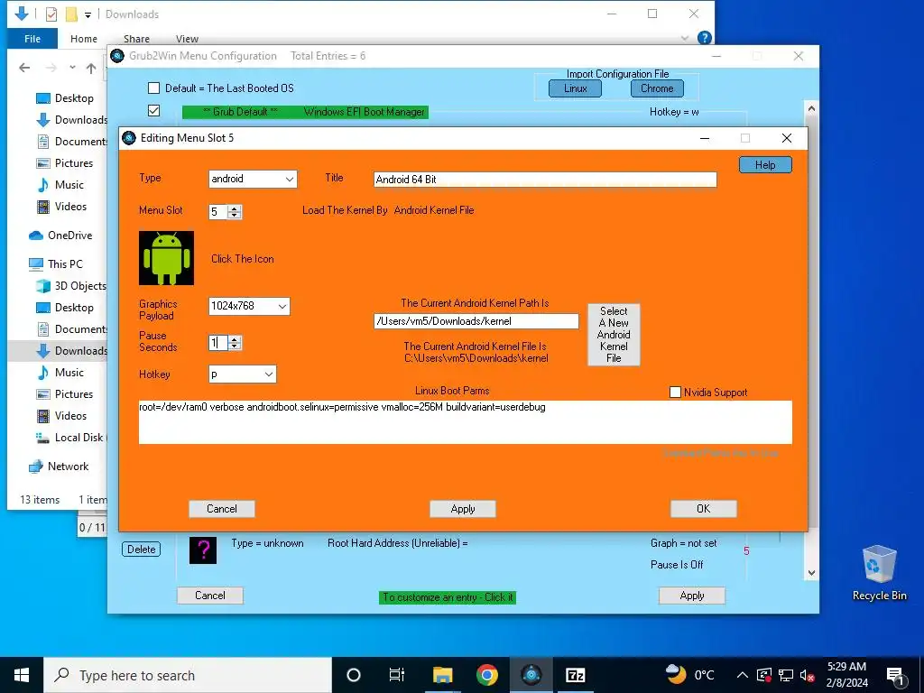Open Chrome from the taskbar
The height and width of the screenshot is (693, 924).
[486, 675]
